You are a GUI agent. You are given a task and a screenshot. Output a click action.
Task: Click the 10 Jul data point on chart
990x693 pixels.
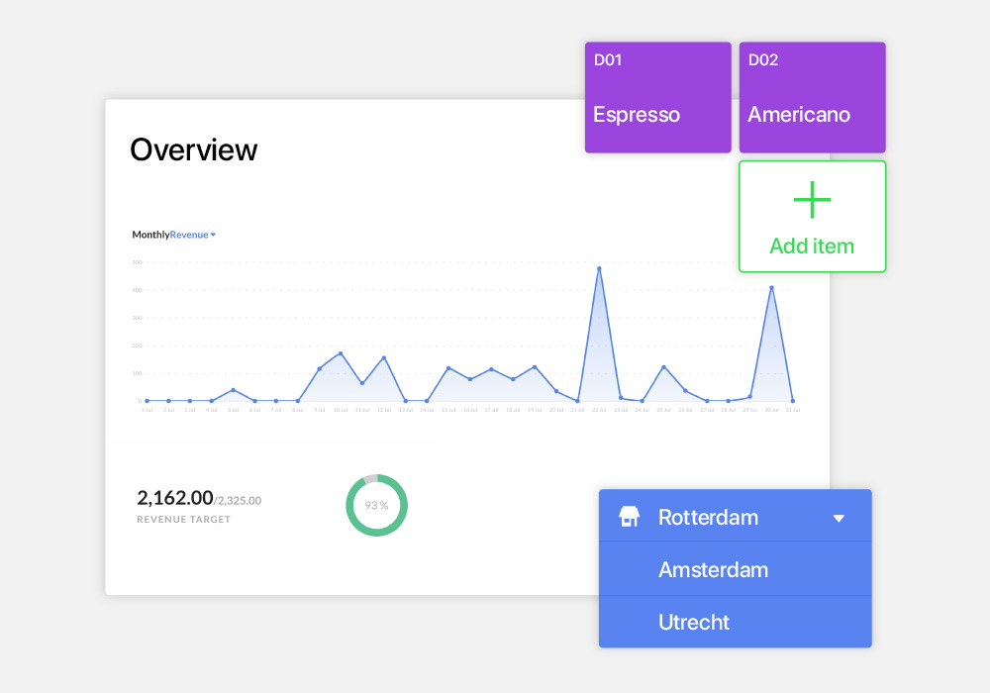tap(341, 353)
